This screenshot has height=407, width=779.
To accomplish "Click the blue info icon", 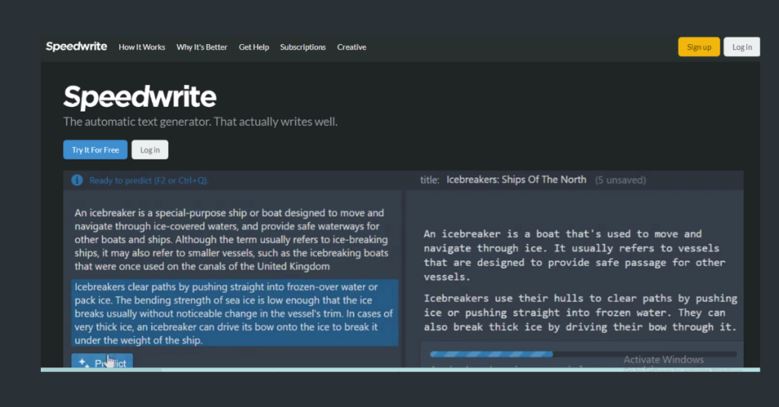I will [x=77, y=180].
